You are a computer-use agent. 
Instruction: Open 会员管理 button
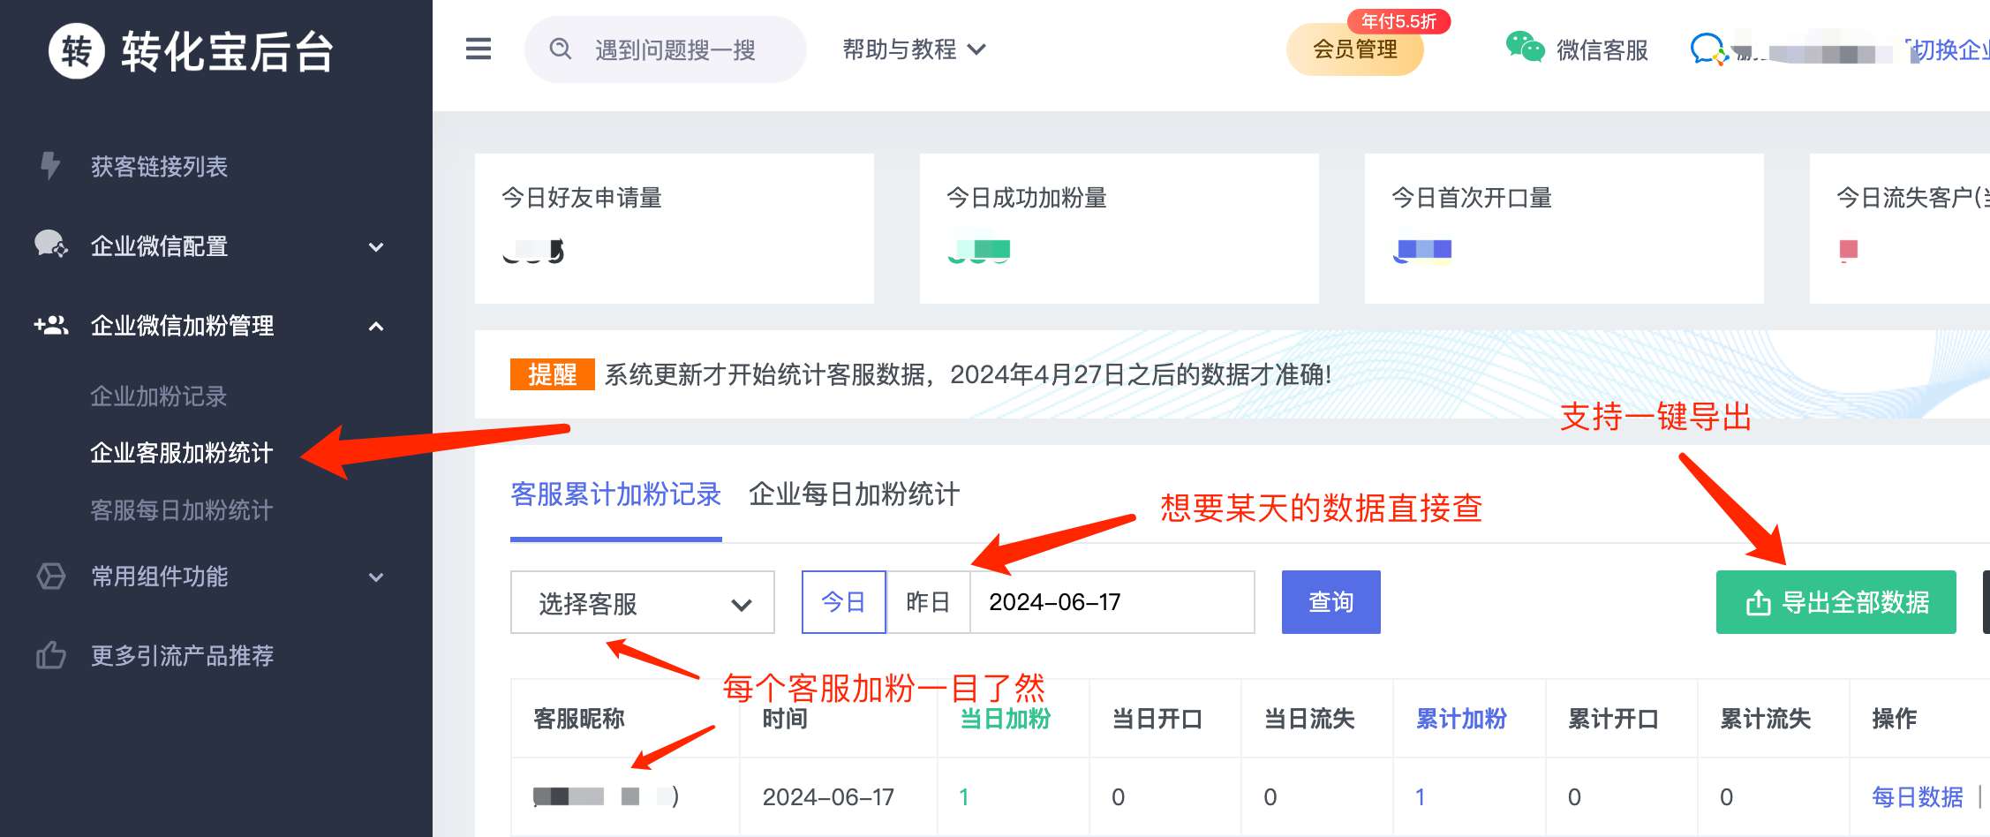click(1354, 49)
